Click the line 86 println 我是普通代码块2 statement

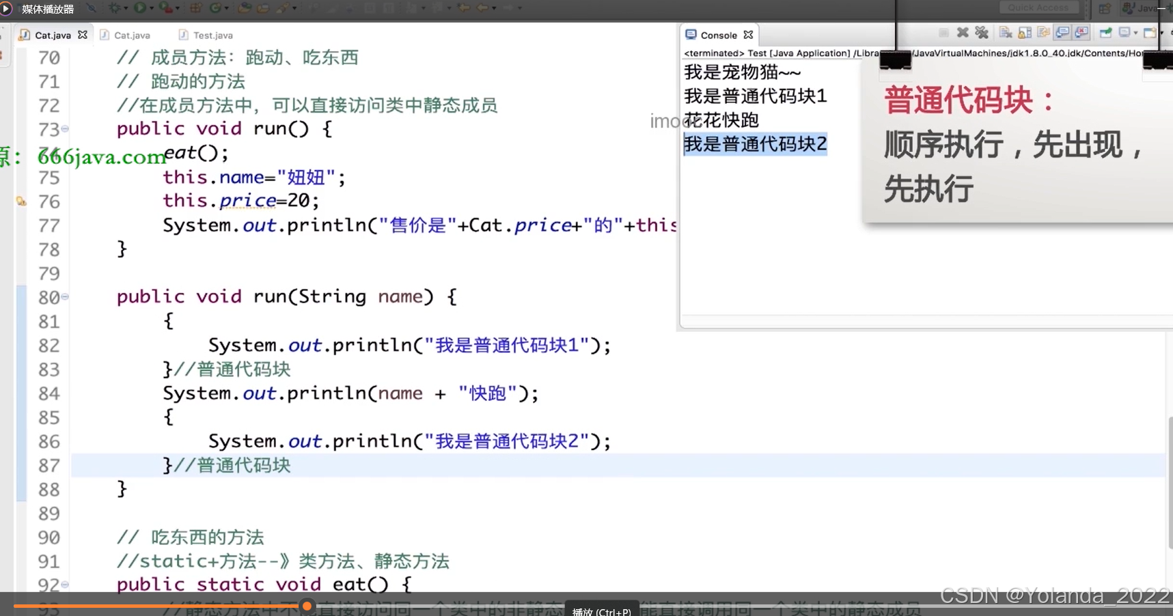point(409,441)
